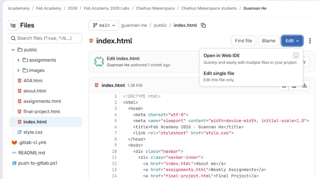Select index.html in file tree
319x179 pixels.
(x=45, y=122)
